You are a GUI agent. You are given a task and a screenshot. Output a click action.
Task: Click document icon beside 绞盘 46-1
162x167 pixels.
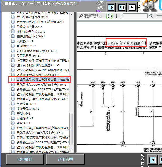coord(13,123)
